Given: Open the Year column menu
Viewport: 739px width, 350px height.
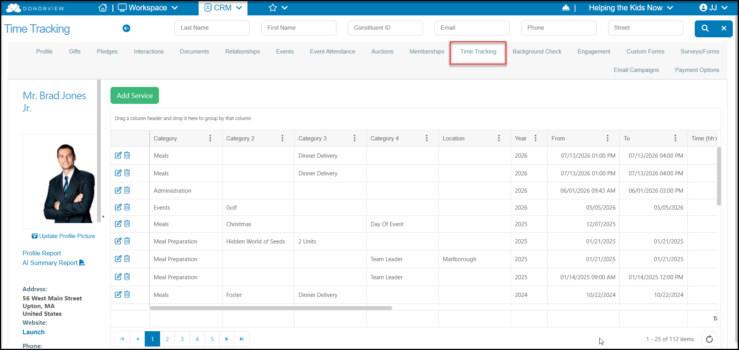Looking at the screenshot, I should tap(535, 138).
